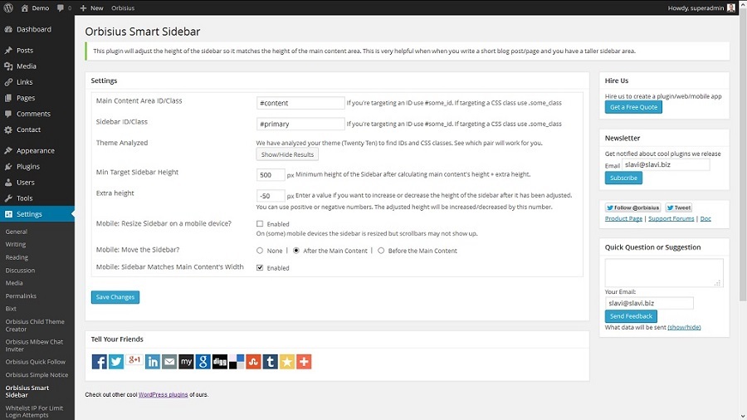The image size is (747, 420).
Task: Open Support Forums link
Action: point(671,218)
